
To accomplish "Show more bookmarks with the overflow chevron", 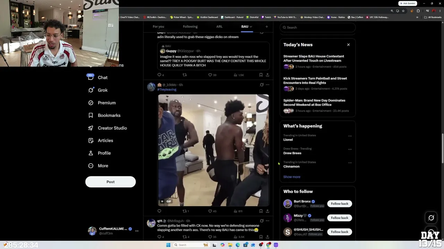I will click(417, 17).
